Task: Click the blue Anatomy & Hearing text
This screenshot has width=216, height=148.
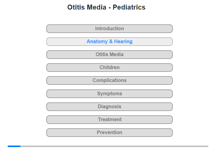Action: click(110, 41)
